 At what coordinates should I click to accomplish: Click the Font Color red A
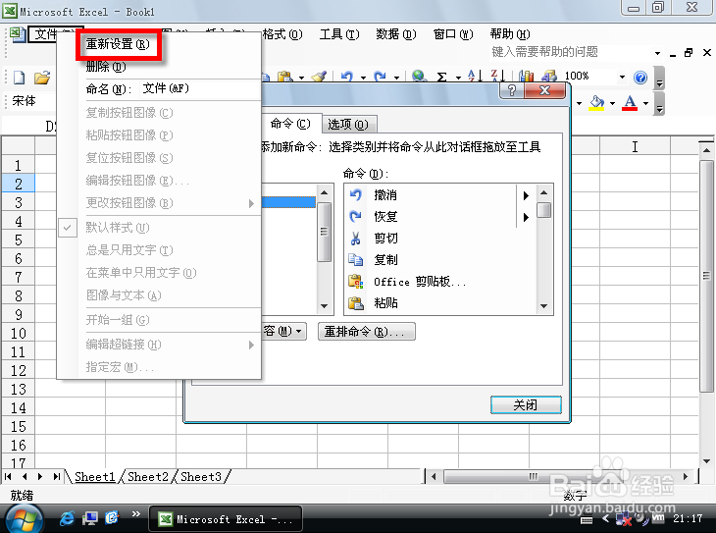click(x=630, y=103)
